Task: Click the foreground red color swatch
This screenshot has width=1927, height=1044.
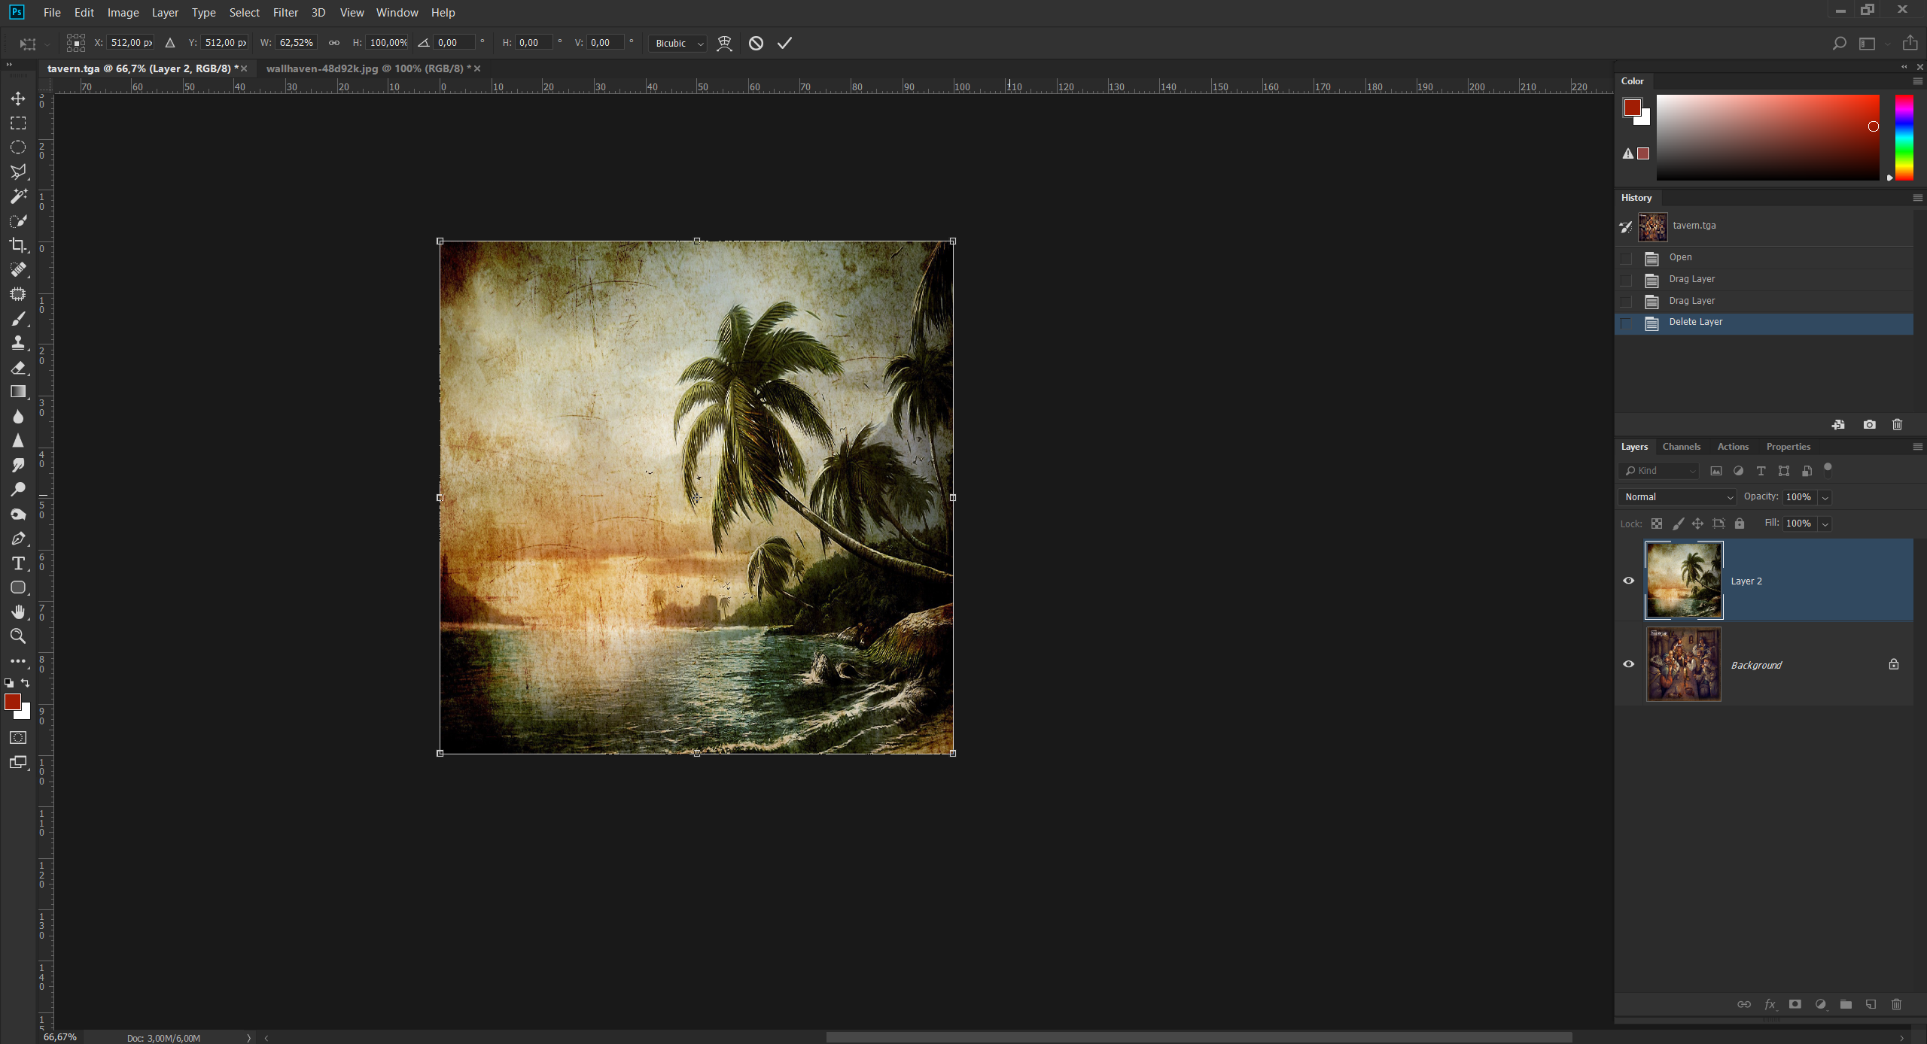Action: 11,701
